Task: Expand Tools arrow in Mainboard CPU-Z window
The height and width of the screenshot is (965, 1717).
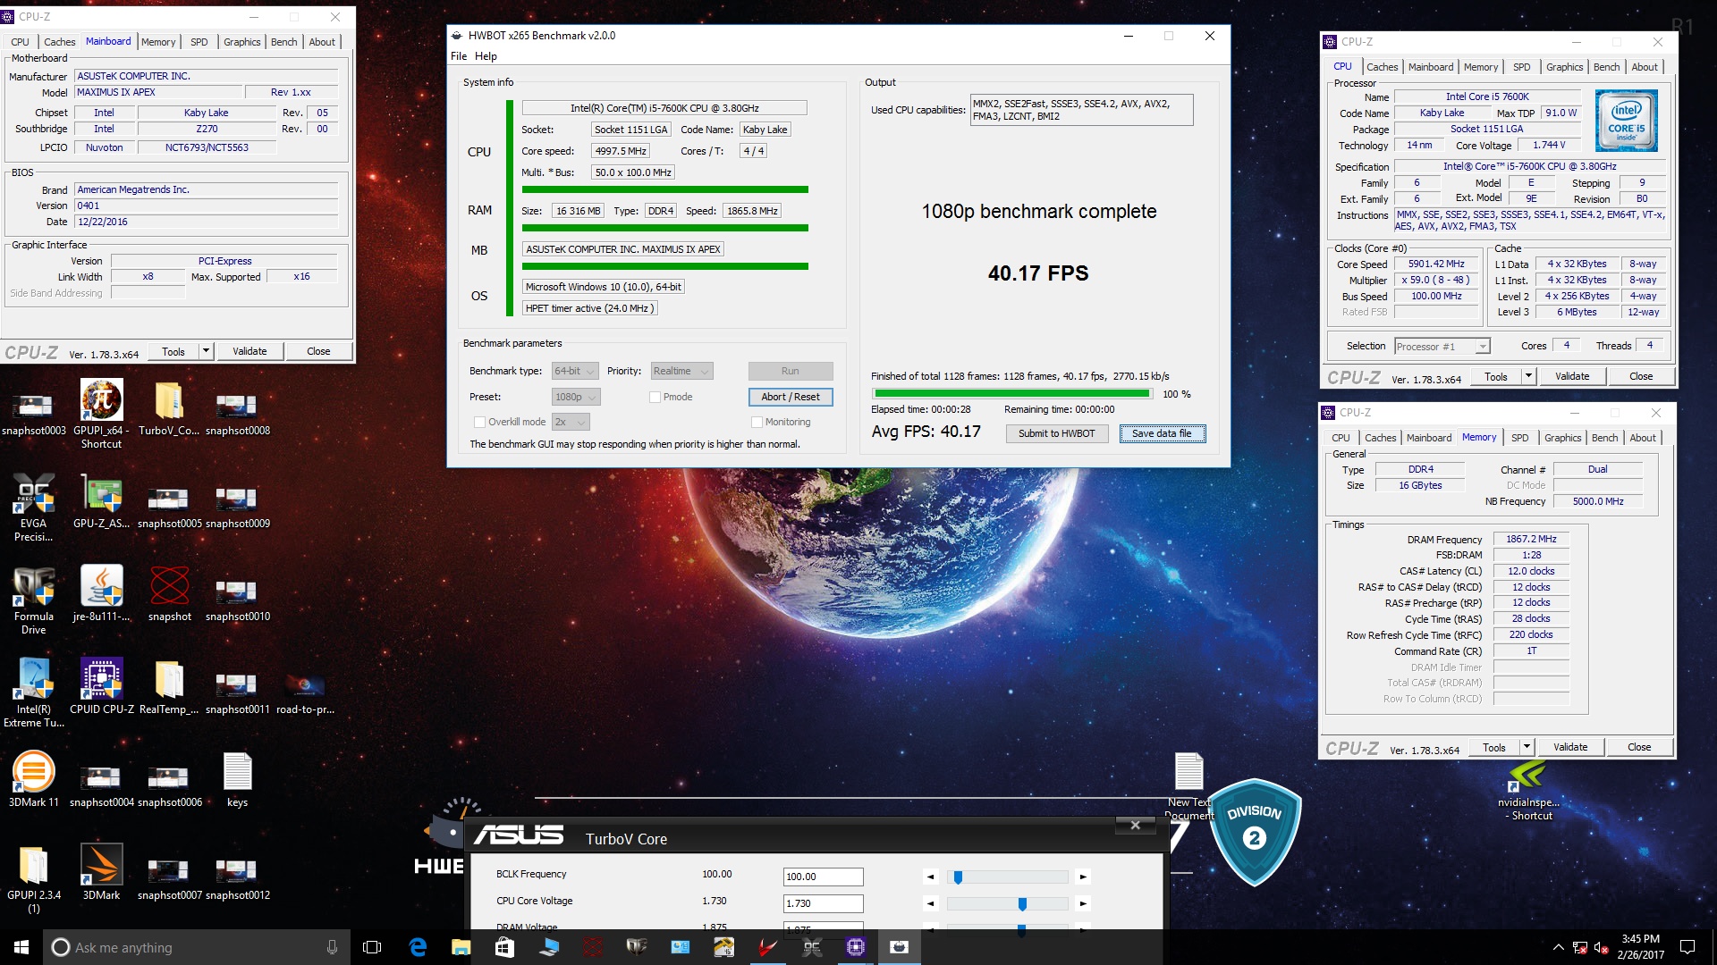Action: (x=206, y=351)
